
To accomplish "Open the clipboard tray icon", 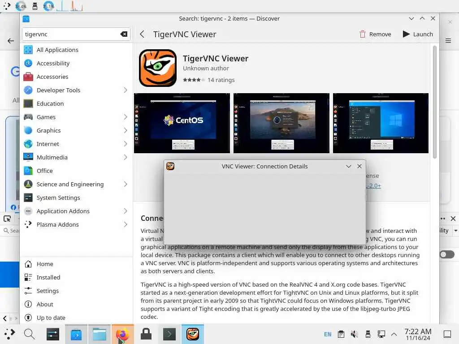I will 341,334.
